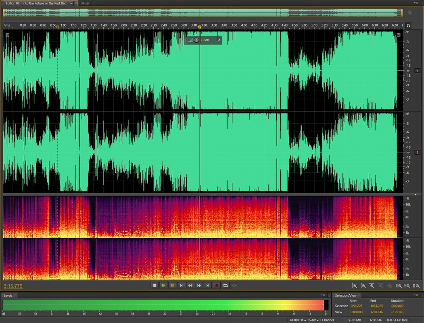Viewport: 424px width, 323px height.
Task: Edit the Selection Start time 0:54.225
Action: coord(356,306)
